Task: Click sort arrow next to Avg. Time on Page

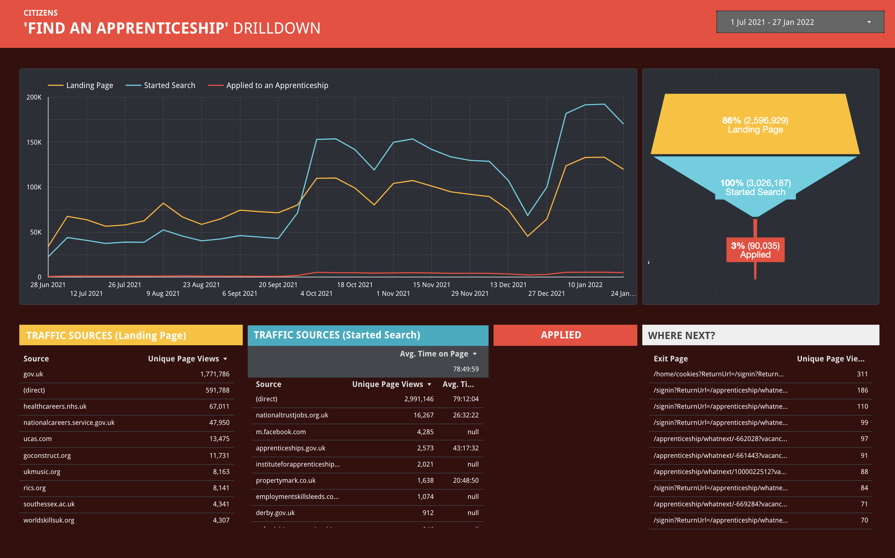Action: coord(475,354)
